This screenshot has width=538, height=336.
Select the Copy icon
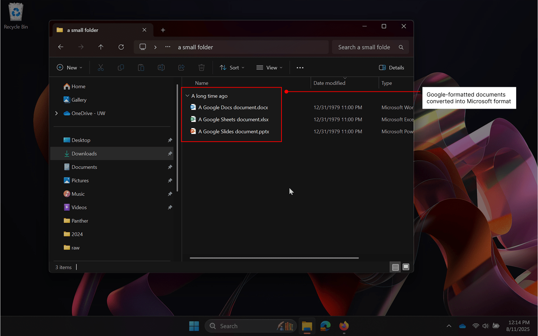click(121, 67)
